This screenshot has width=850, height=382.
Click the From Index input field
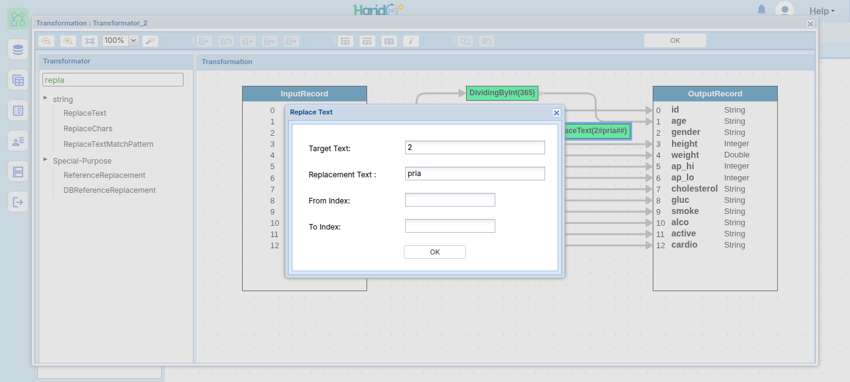pos(450,200)
